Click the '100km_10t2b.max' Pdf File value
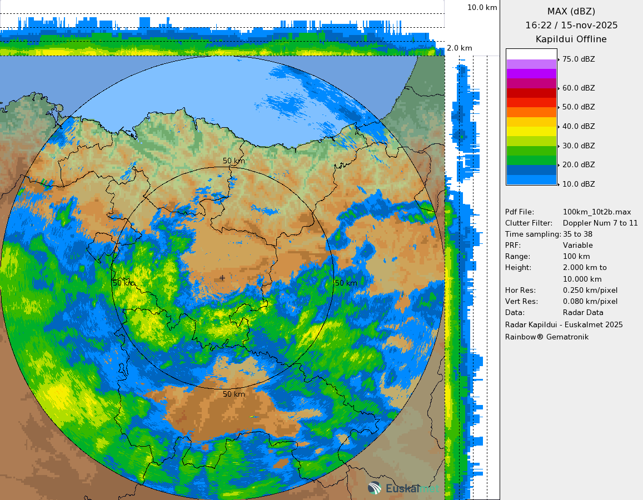 597,212
